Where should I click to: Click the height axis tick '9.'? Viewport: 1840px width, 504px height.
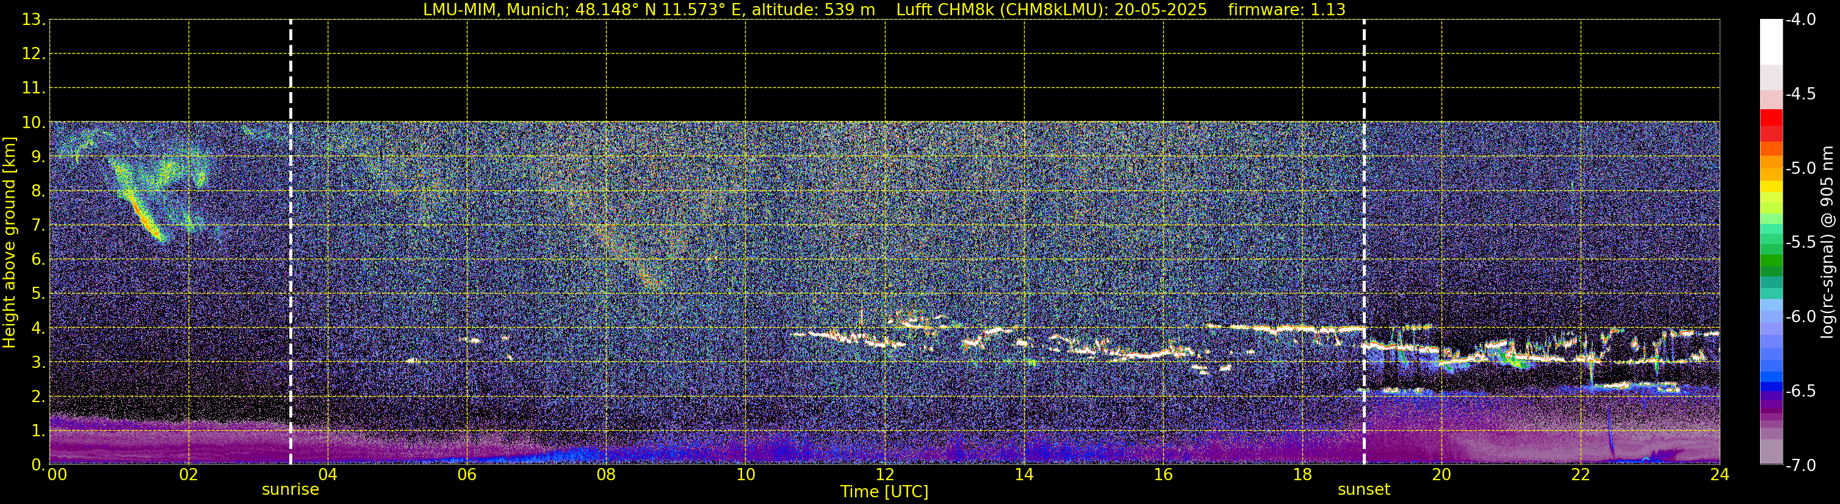(x=38, y=157)
